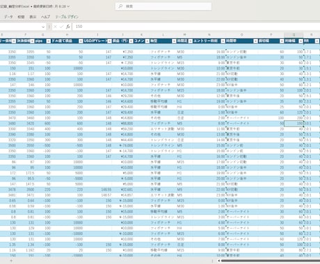Screen dimensions: 320x264
Task: Select column P header
Action: [271, 35]
